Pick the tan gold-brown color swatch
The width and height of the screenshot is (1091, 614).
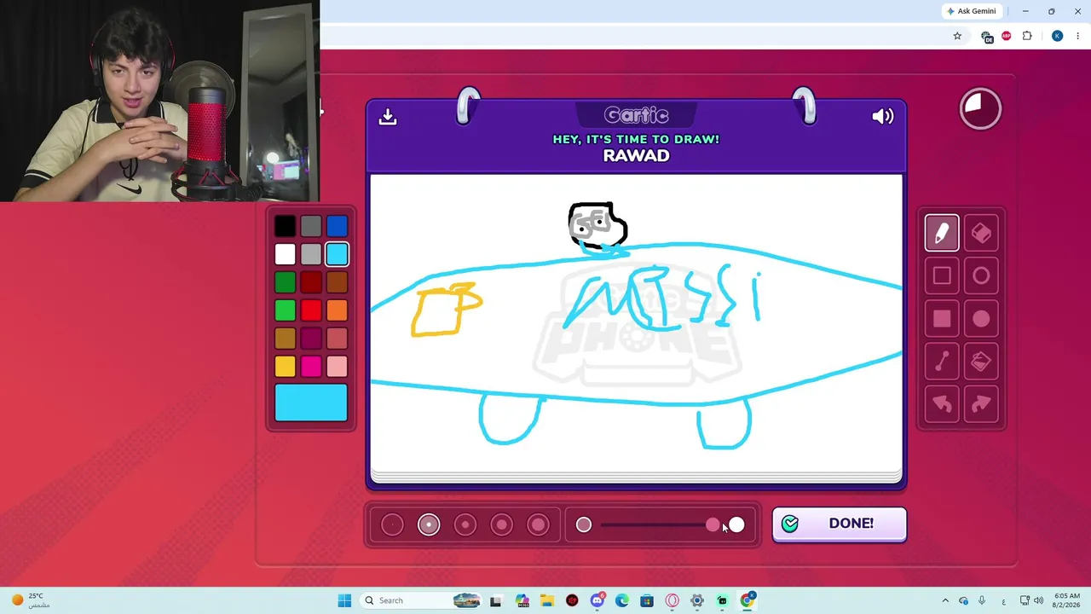[286, 339]
